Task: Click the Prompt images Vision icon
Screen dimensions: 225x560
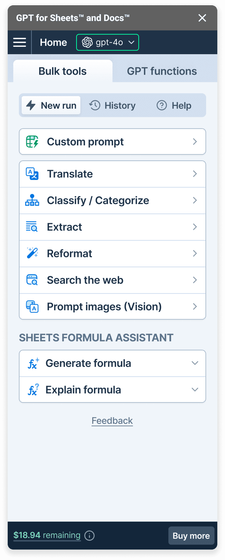Action: [32, 306]
